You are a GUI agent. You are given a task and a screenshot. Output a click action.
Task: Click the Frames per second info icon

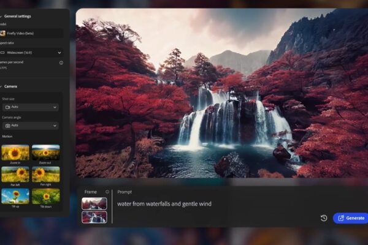(x=61, y=62)
